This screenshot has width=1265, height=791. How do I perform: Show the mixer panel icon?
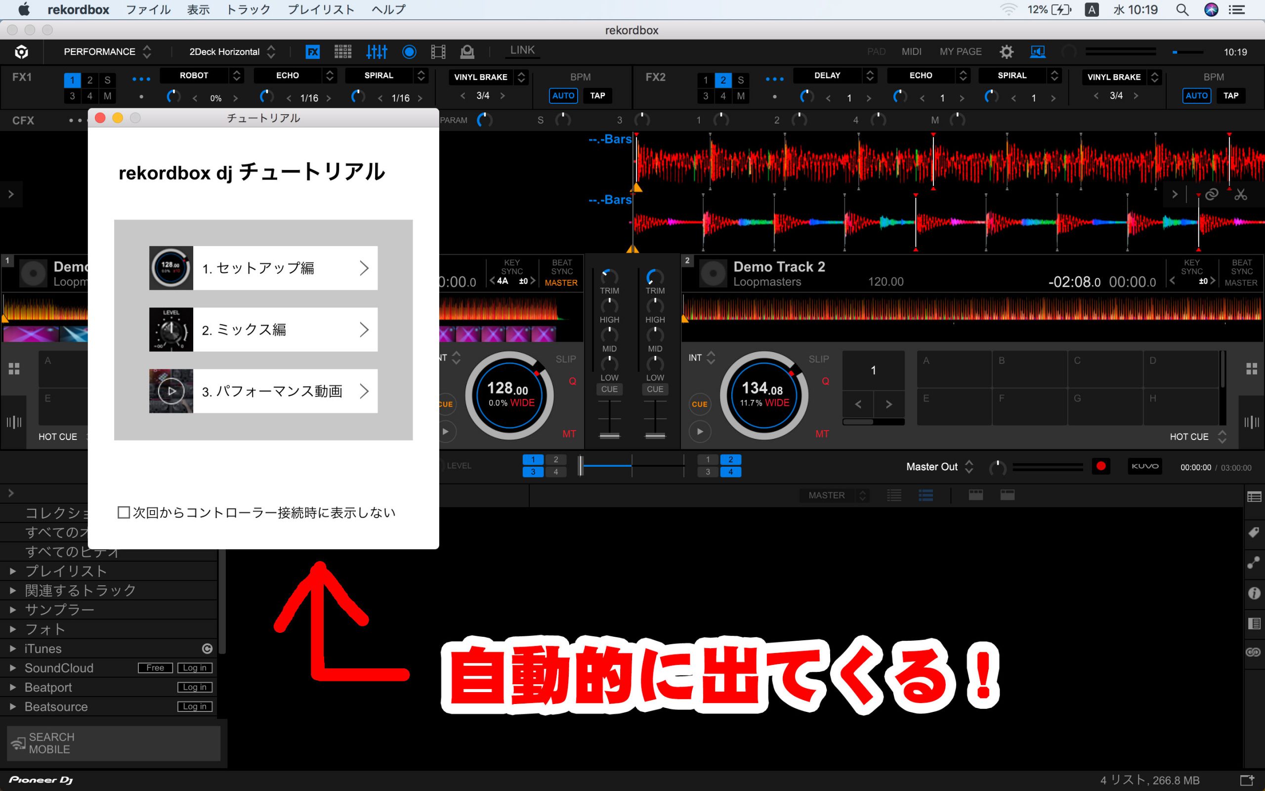377,52
